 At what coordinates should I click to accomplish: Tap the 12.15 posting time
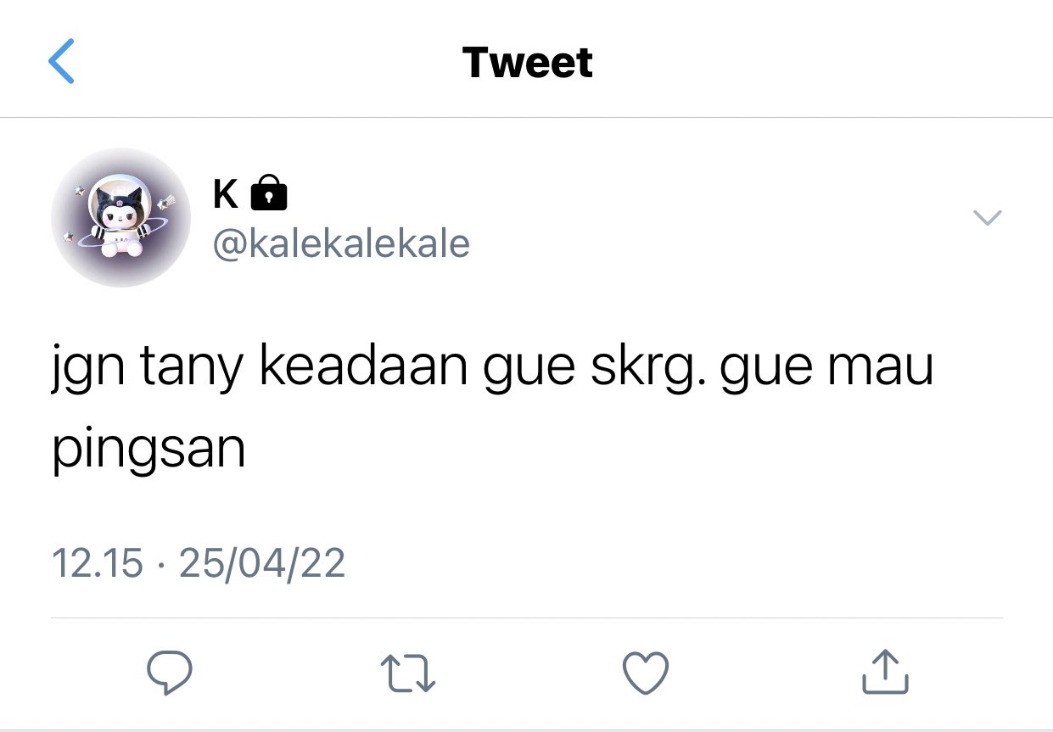click(x=98, y=562)
